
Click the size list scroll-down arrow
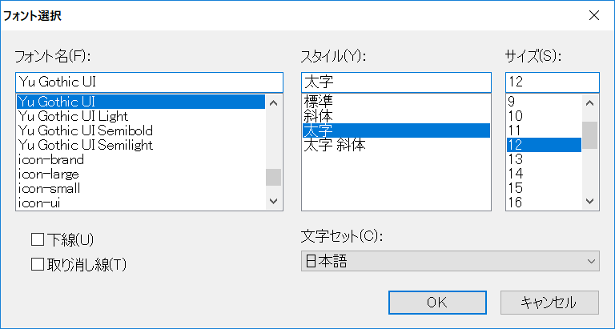(590, 202)
